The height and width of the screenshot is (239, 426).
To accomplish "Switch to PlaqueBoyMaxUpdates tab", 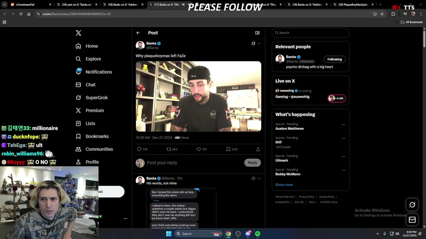I will click(x=353, y=5).
